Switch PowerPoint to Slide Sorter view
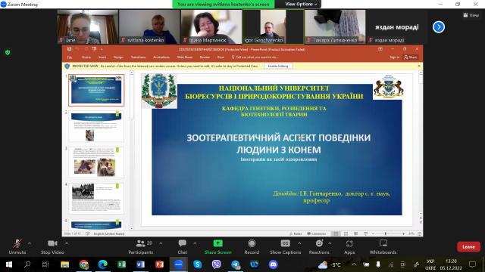Screen dimensions: 485x272 tap(346, 233)
